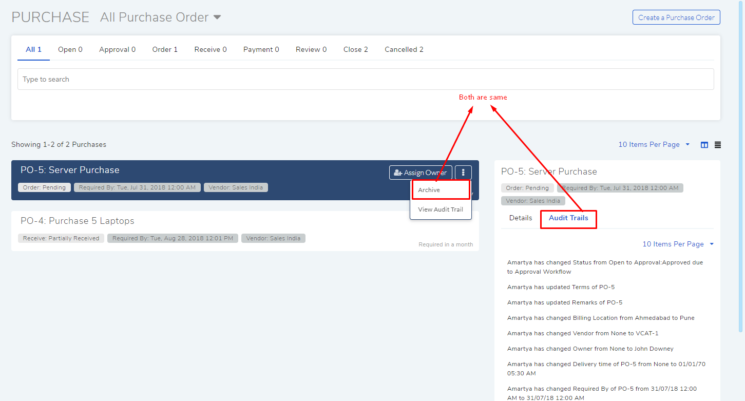Open the 10 Items Per Page dropdown in Audit Trails

click(678, 244)
